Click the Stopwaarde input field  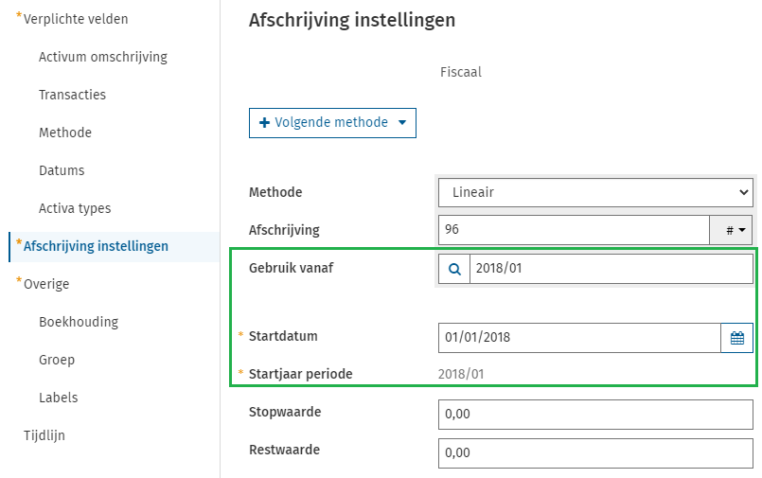click(595, 414)
